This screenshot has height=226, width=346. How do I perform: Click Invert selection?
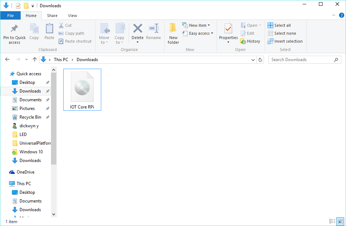pyautogui.click(x=285, y=41)
